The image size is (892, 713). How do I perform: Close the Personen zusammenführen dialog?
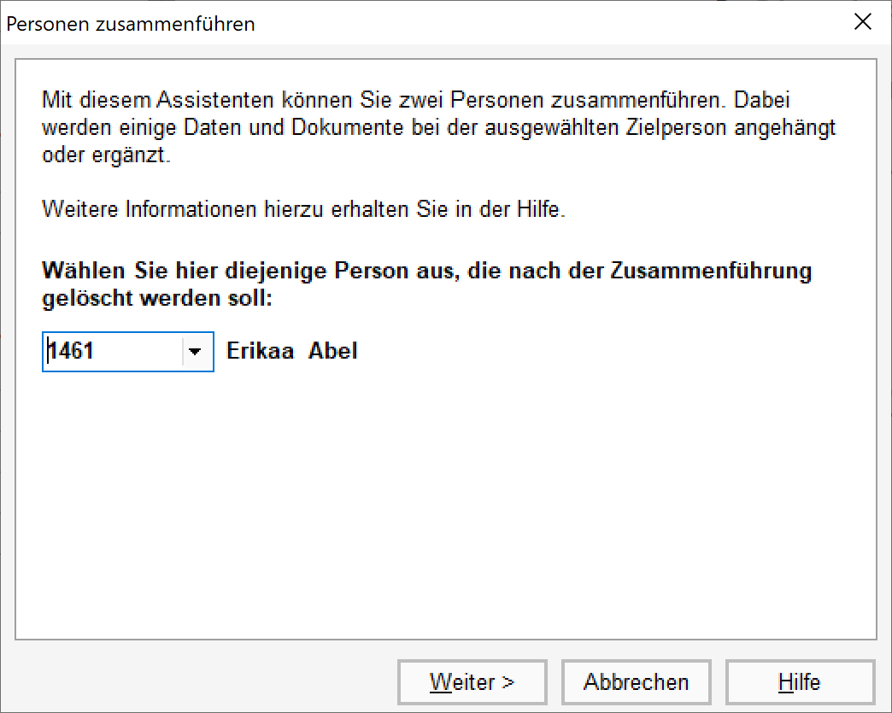pos(863,23)
